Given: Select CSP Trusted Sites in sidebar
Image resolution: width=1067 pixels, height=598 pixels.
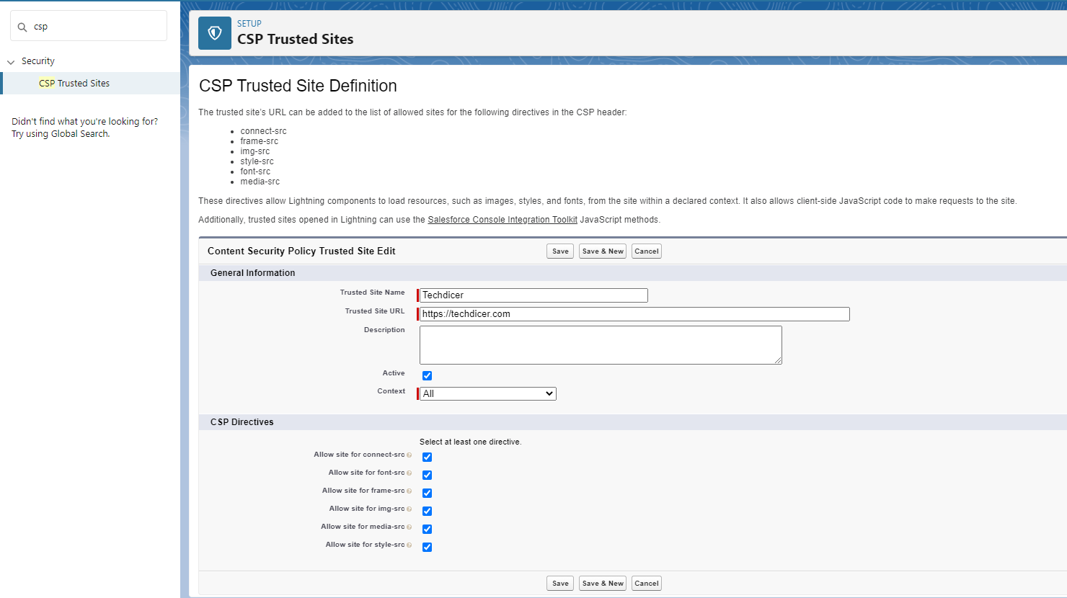Looking at the screenshot, I should [x=74, y=83].
